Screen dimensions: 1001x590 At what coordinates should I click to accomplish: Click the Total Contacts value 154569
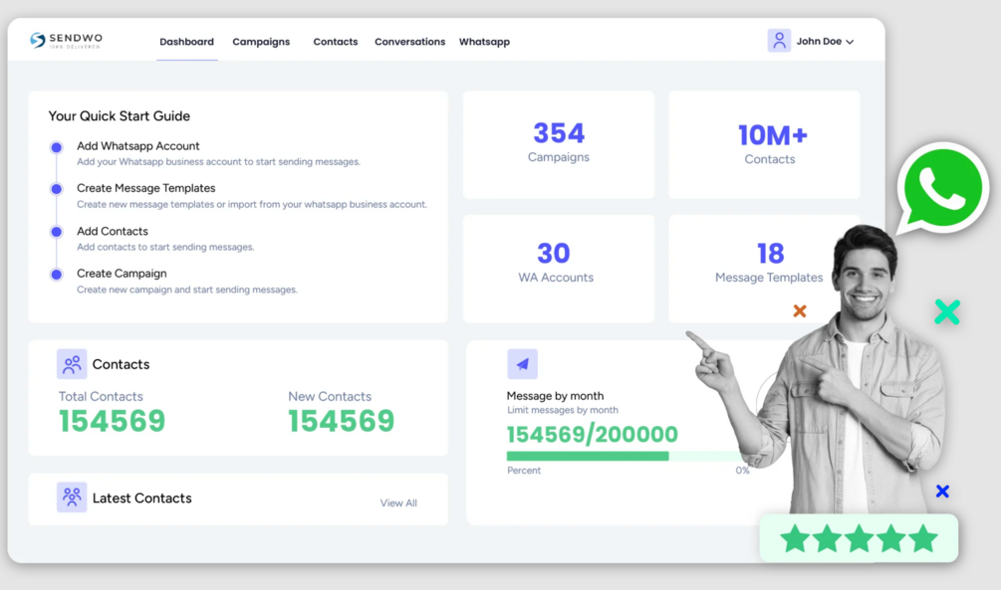tap(113, 421)
